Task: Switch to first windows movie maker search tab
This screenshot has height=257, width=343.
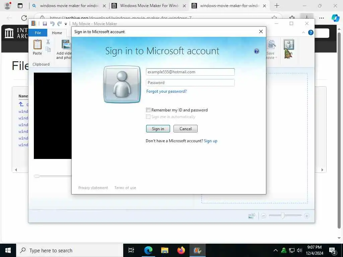Action: pyautogui.click(x=69, y=6)
